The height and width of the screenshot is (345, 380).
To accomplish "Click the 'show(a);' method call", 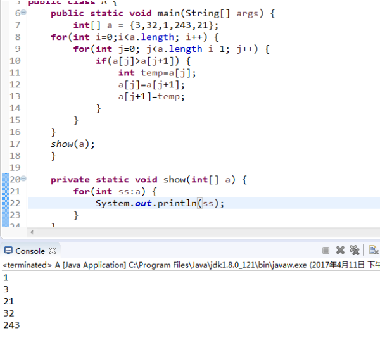I will tap(73, 144).
